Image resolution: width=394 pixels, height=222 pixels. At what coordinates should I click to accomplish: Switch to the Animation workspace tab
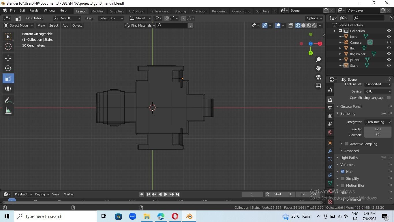click(199, 11)
